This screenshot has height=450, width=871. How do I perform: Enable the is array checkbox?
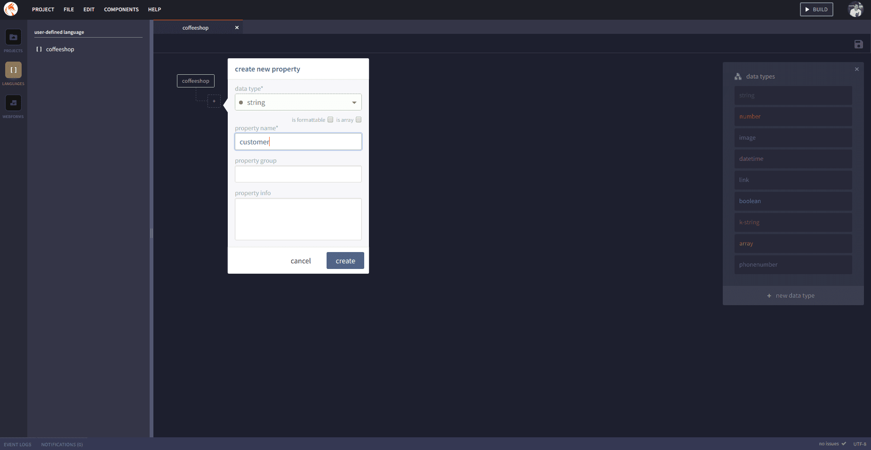(x=359, y=119)
